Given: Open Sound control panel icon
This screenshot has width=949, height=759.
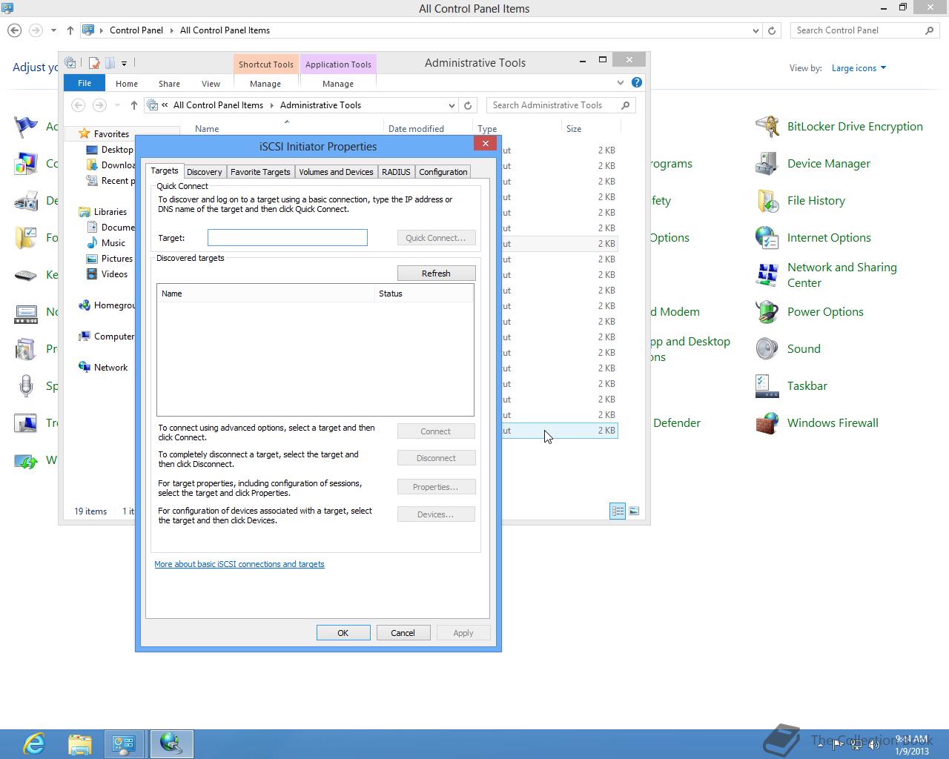Looking at the screenshot, I should pyautogui.click(x=767, y=349).
